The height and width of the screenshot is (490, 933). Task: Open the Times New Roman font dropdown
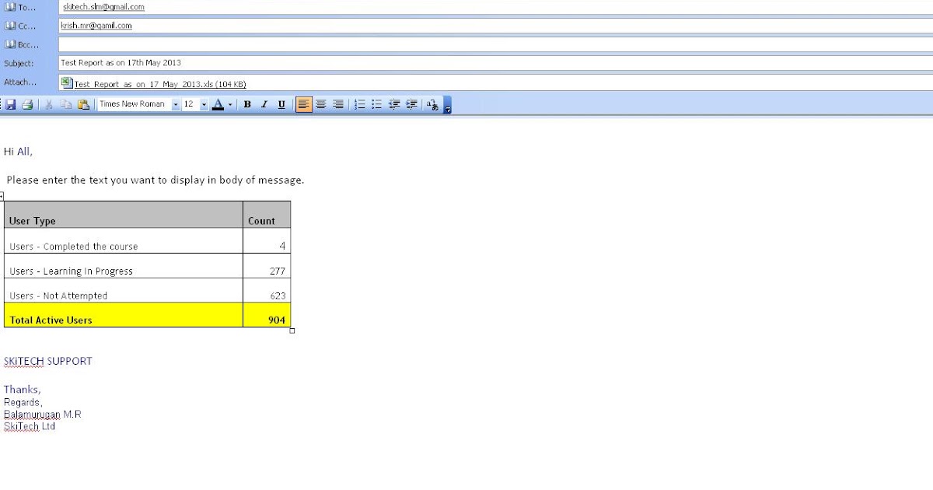point(176,103)
